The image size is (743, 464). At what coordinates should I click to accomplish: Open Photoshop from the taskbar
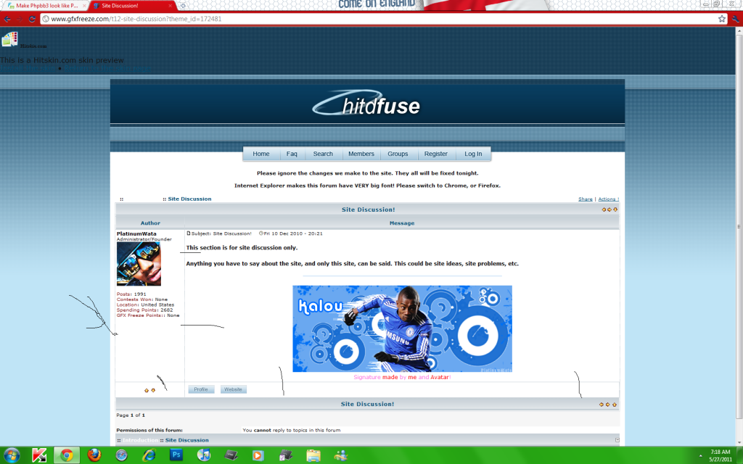click(x=176, y=455)
